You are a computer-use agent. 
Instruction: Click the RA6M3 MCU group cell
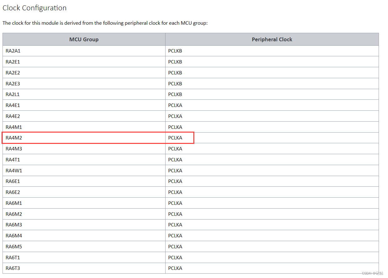point(14,225)
